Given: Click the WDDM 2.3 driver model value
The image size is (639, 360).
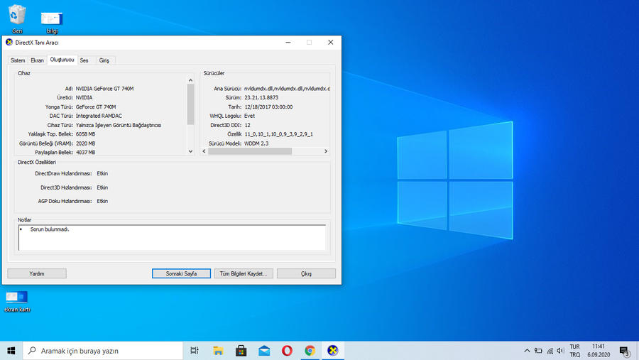Looking at the screenshot, I should click(256, 143).
